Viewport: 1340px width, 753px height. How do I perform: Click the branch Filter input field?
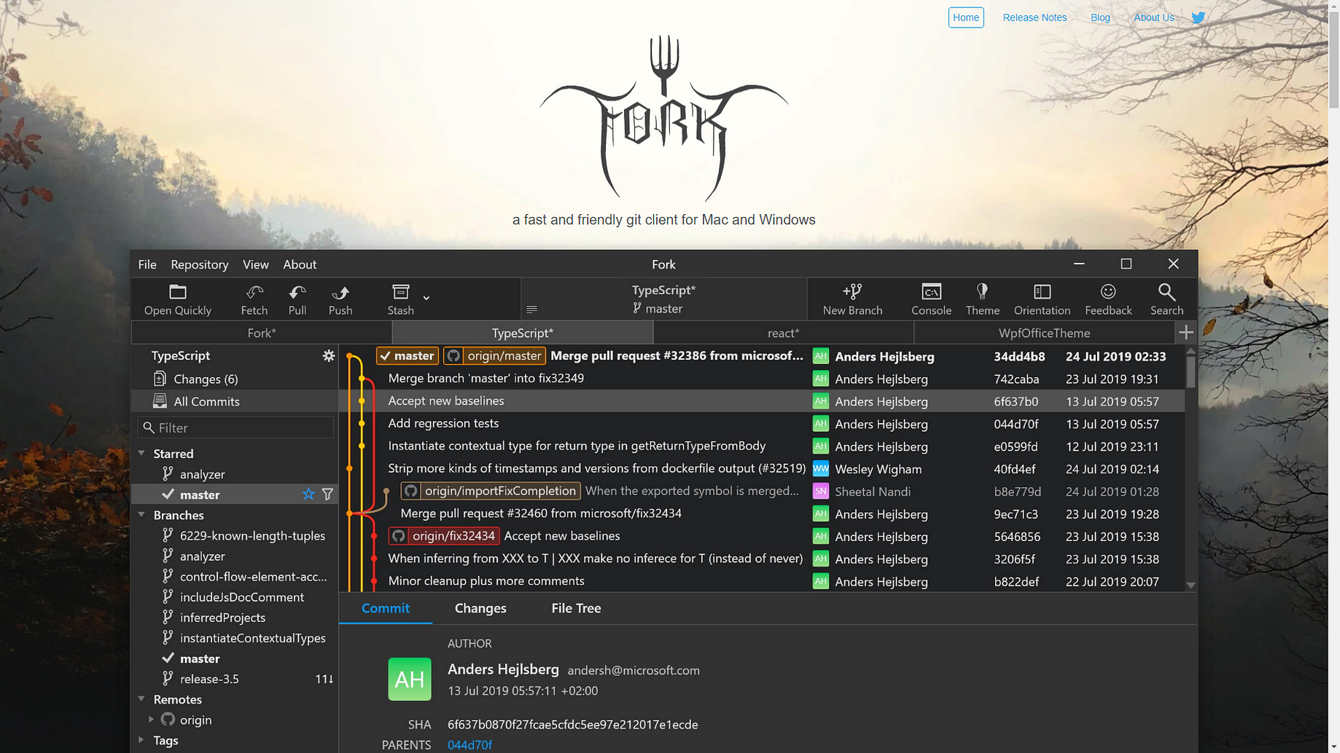tap(235, 427)
